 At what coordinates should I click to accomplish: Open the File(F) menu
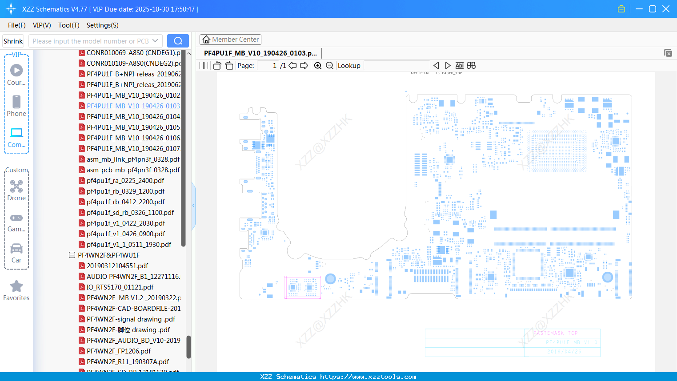pos(17,25)
